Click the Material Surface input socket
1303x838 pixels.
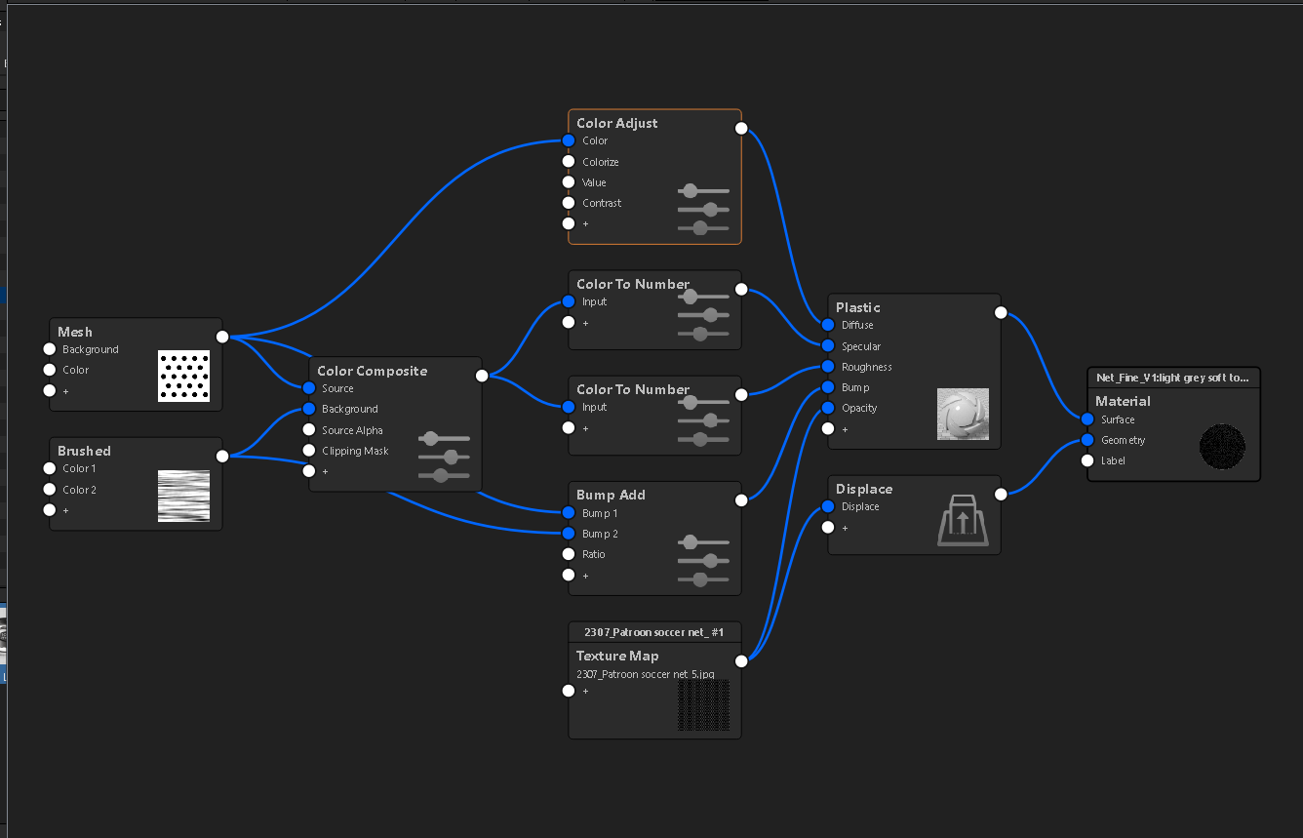[x=1087, y=419]
